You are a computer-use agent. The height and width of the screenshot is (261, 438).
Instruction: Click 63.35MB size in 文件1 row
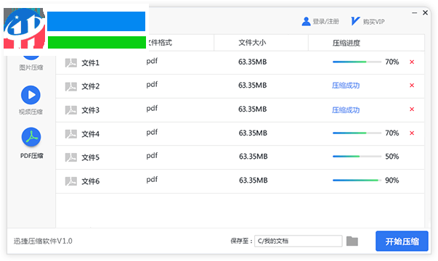tap(252, 62)
